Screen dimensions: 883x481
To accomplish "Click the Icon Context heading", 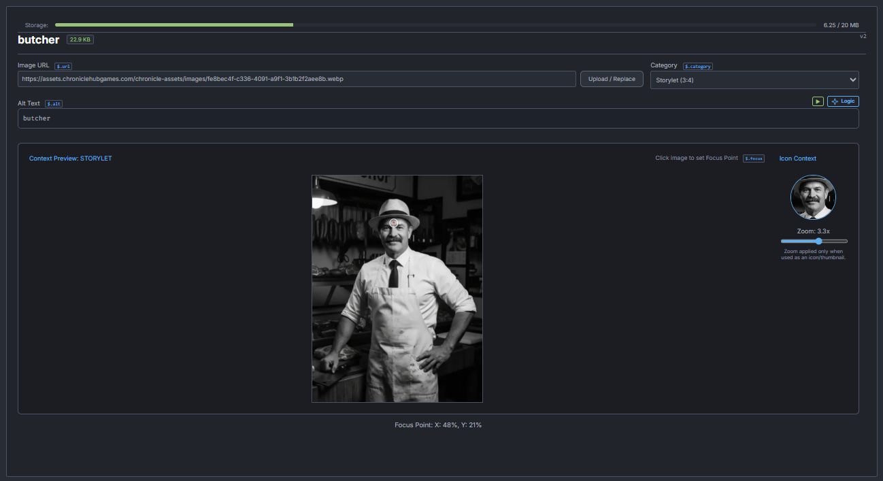I will (x=798, y=159).
